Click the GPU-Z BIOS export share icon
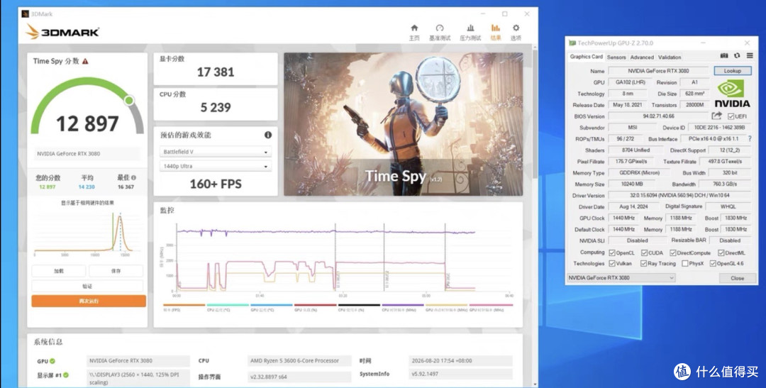 (x=716, y=116)
